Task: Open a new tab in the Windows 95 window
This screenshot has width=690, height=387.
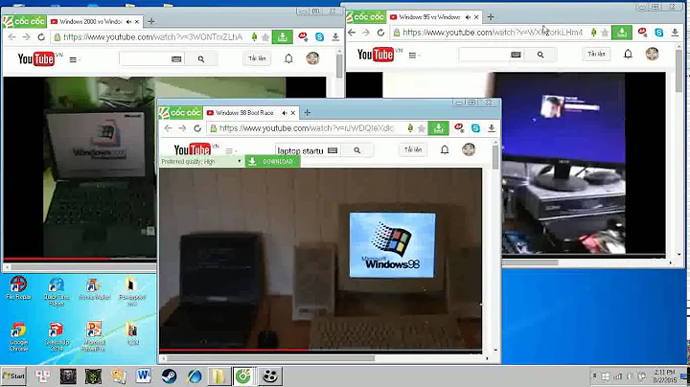Action: click(491, 17)
